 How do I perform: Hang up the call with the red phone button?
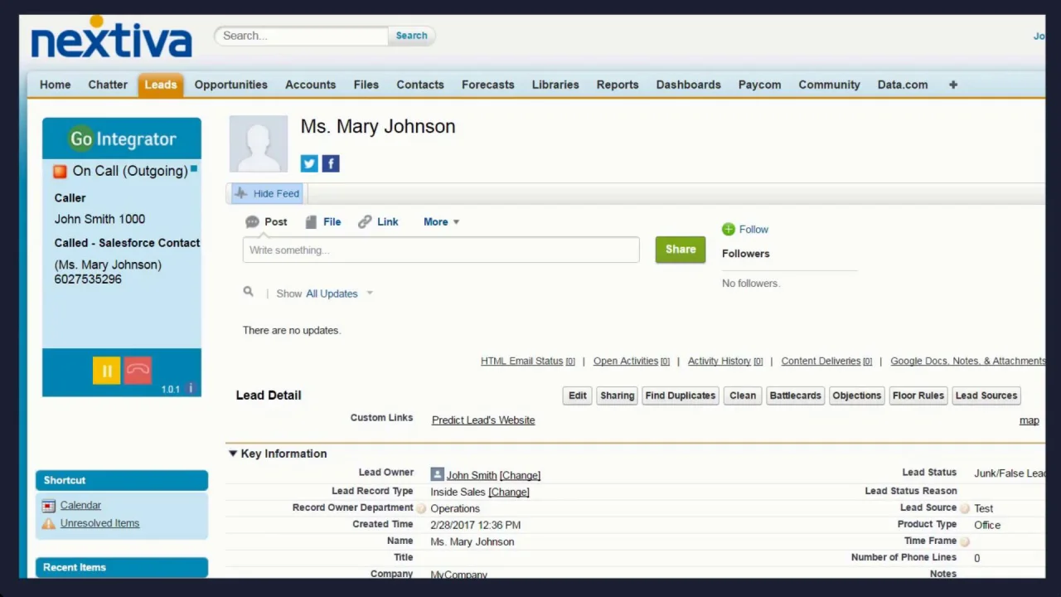pyautogui.click(x=138, y=371)
